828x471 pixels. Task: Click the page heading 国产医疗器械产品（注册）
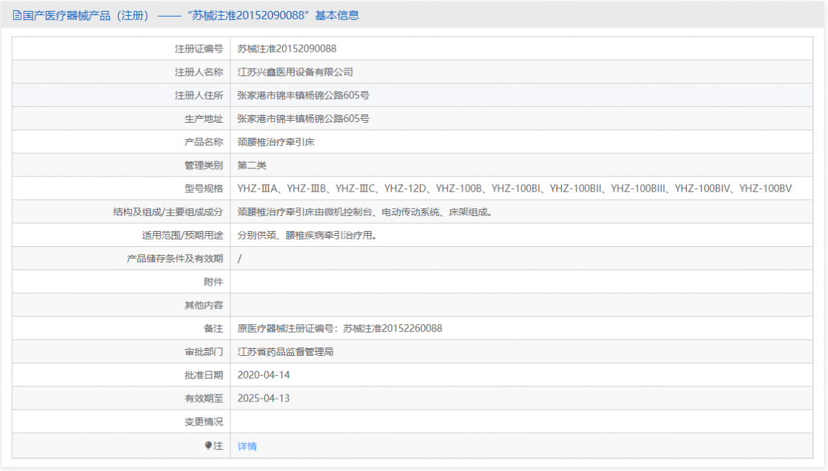[x=86, y=15]
